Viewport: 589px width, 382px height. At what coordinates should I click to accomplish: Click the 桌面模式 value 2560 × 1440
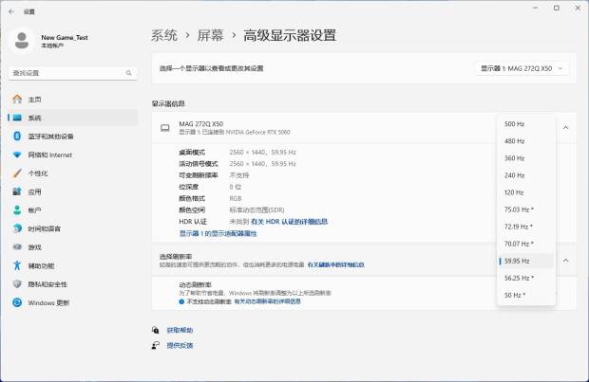[263, 153]
